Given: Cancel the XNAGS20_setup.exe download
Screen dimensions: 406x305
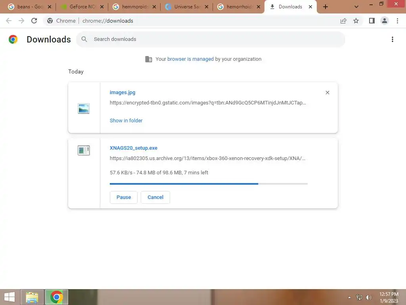Looking at the screenshot, I should pyautogui.click(x=155, y=197).
